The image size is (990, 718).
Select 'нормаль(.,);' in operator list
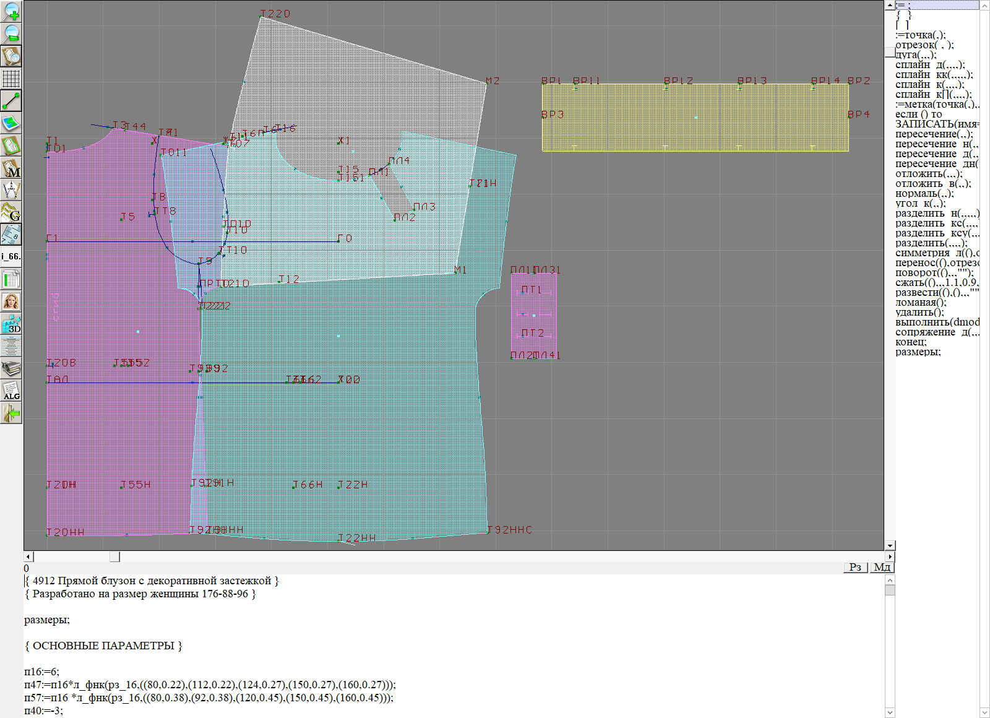pos(924,193)
